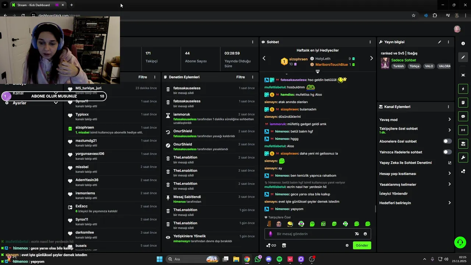Open Spotify from the taskbar
Screen dimensions: 471x265
[x=279, y=259]
